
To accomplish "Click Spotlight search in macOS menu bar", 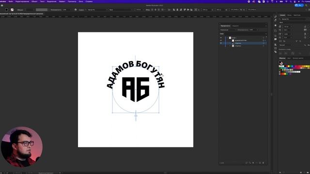I will coord(291,1).
